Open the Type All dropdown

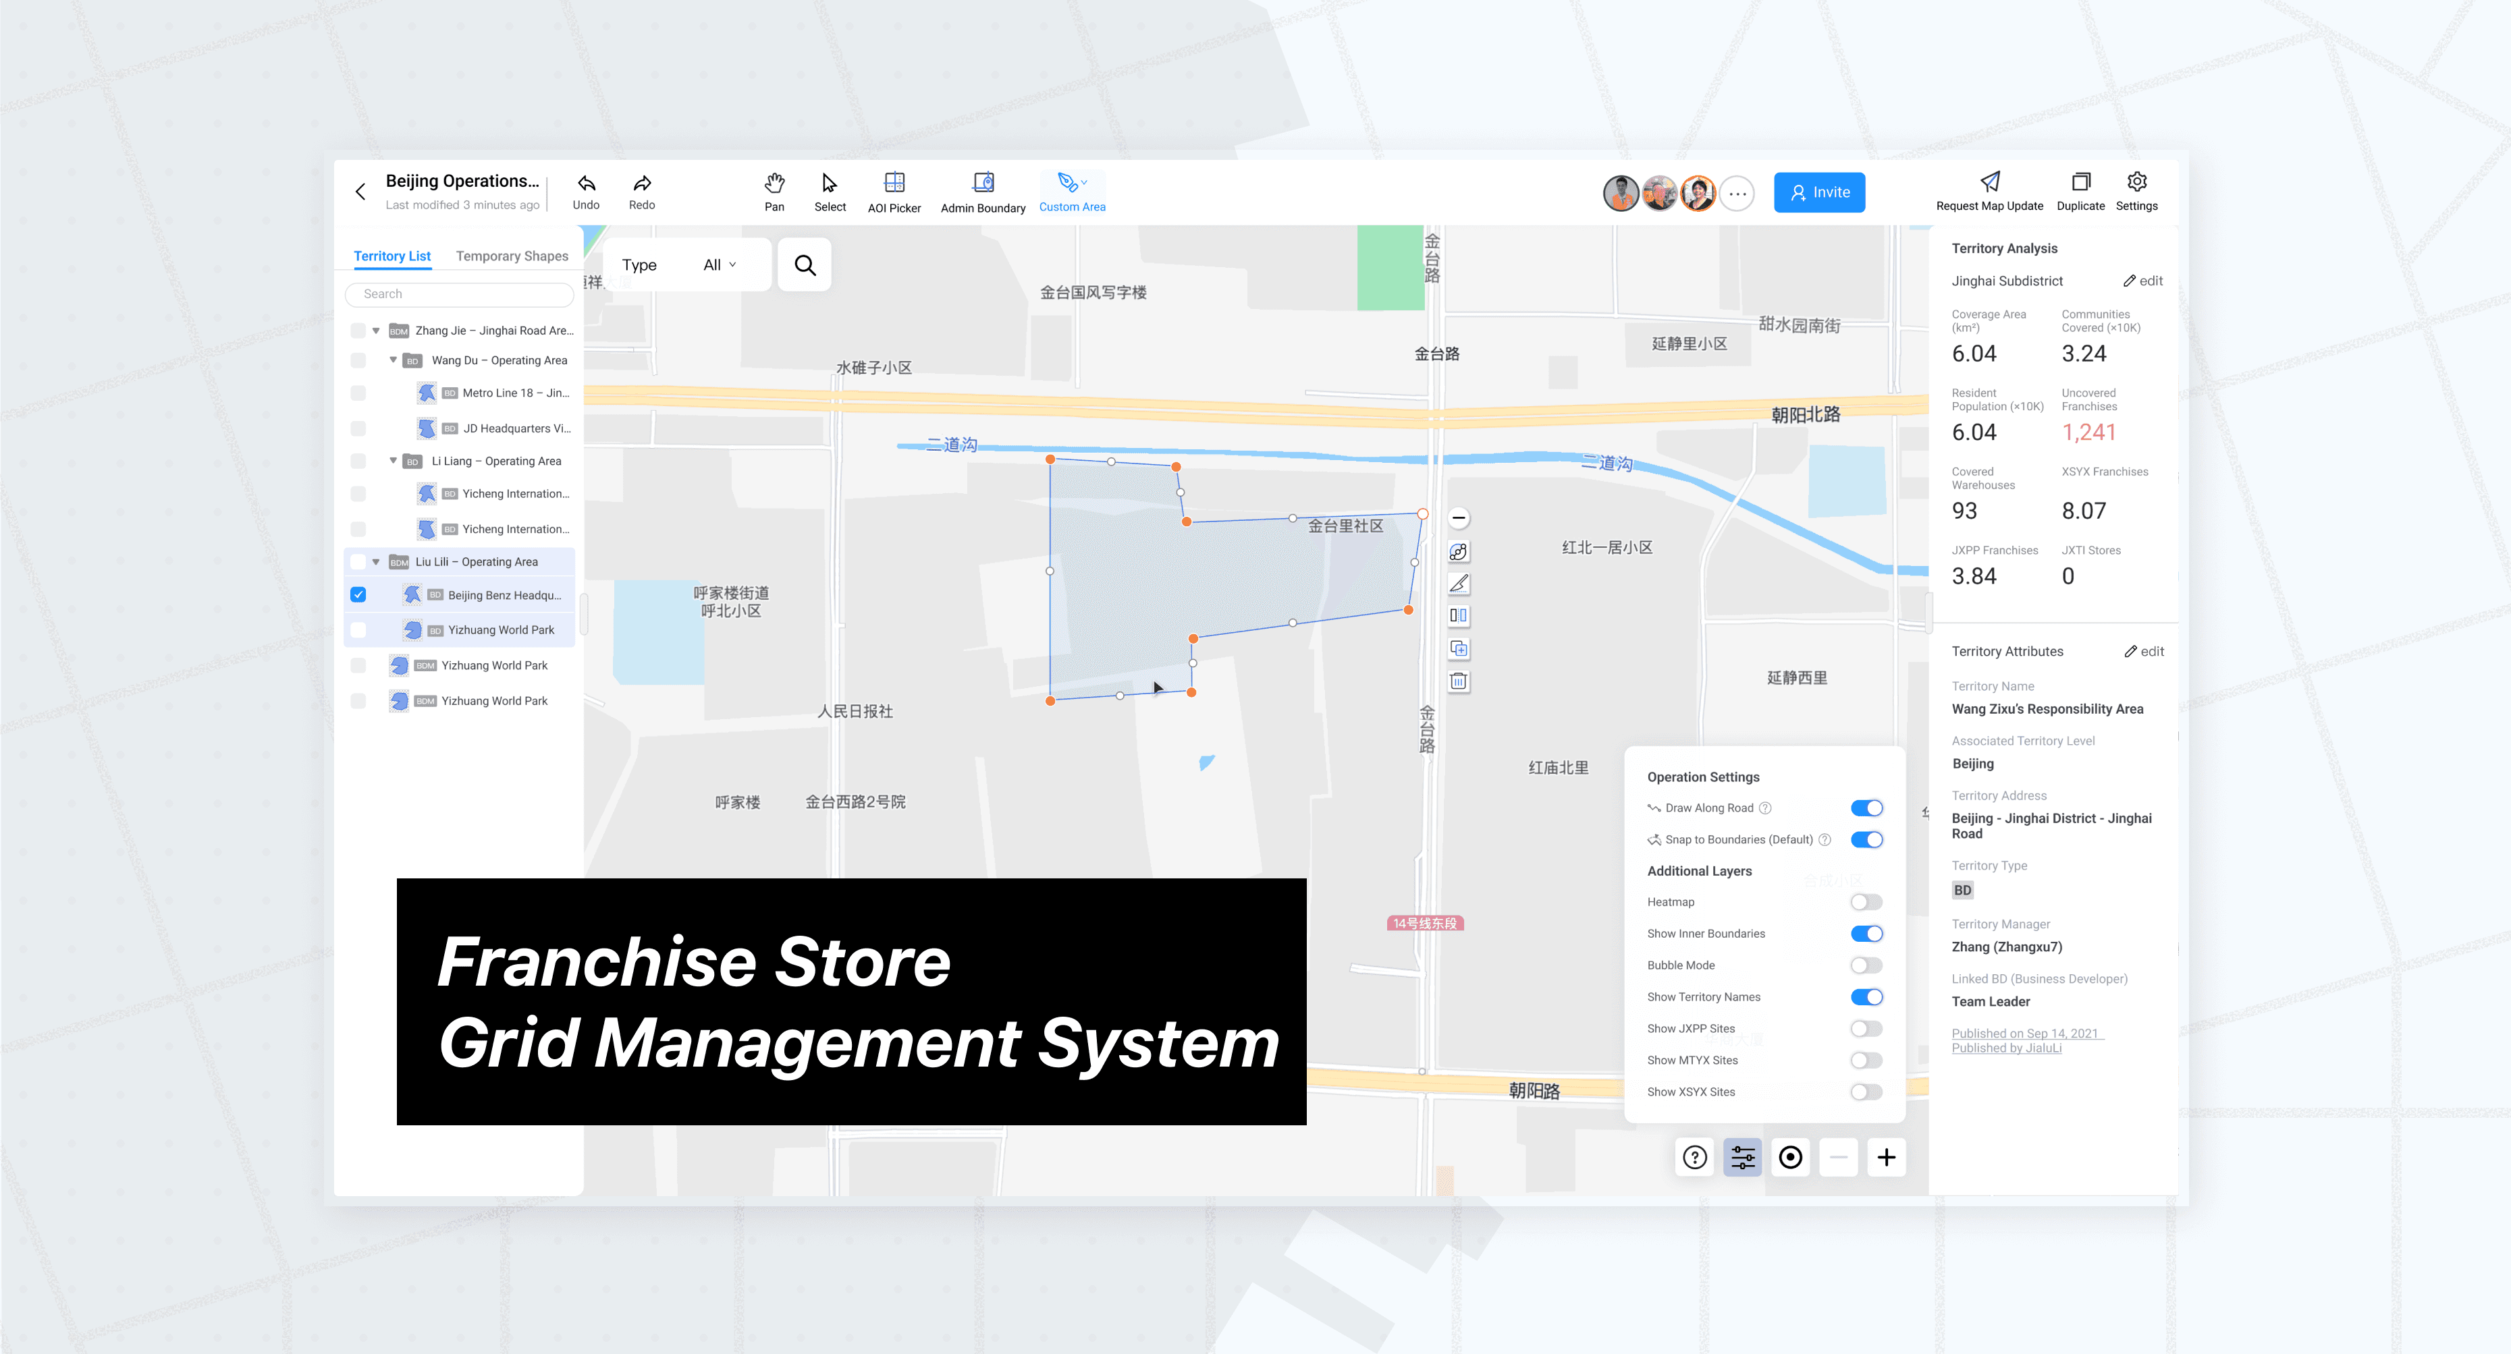720,265
